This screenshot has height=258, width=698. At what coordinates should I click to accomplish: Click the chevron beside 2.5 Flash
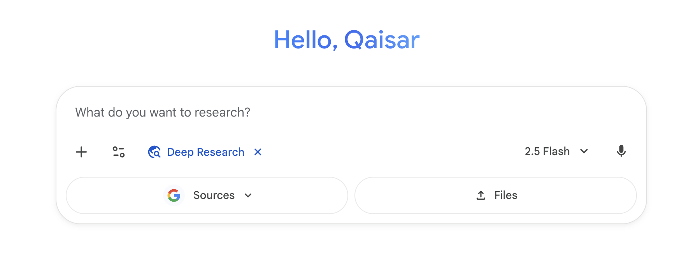[x=584, y=152]
